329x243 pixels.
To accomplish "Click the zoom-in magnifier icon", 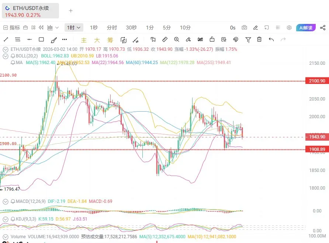I will tap(177, 39).
